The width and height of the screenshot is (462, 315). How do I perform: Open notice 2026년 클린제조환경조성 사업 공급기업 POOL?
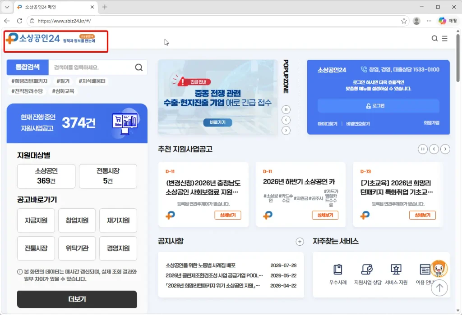[214, 275]
